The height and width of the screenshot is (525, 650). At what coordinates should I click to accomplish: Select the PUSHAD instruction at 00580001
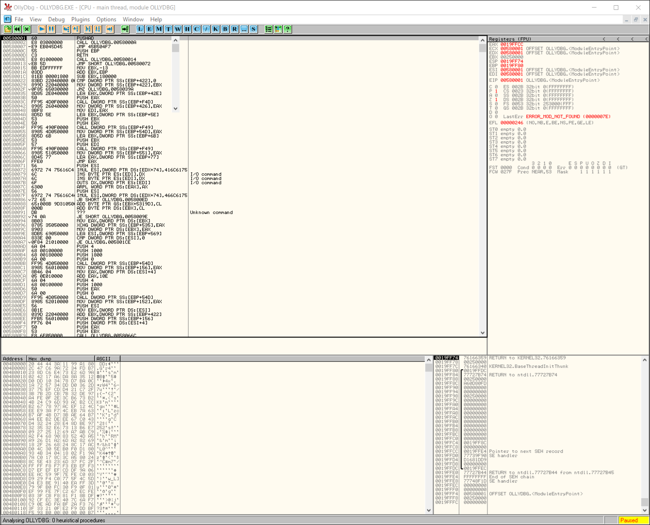(85, 38)
